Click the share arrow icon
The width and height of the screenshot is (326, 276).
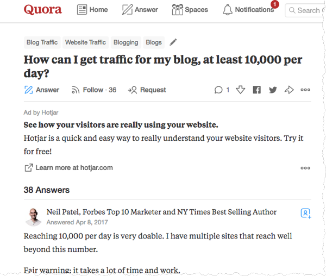[289, 90]
